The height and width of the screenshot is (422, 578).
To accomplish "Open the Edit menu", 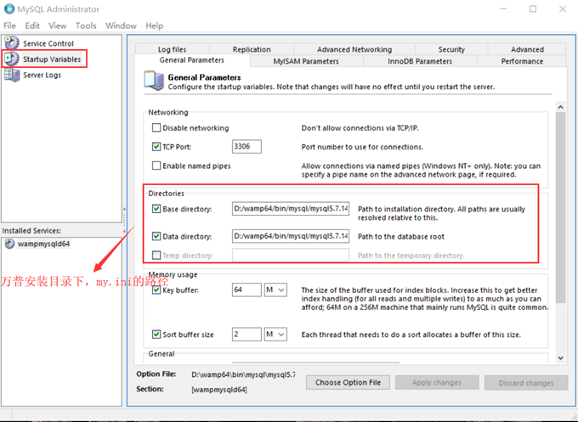I will 32,25.
